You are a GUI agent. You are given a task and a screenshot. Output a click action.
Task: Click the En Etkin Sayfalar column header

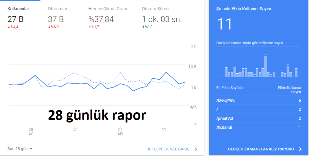[x=230, y=88]
